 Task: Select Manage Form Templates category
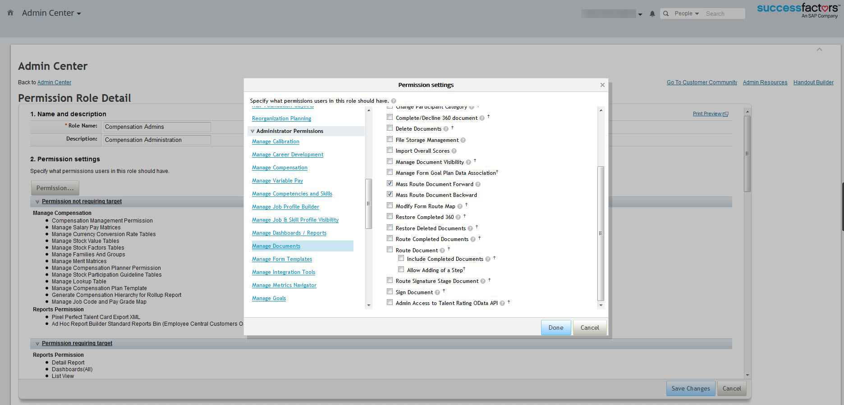(282, 259)
